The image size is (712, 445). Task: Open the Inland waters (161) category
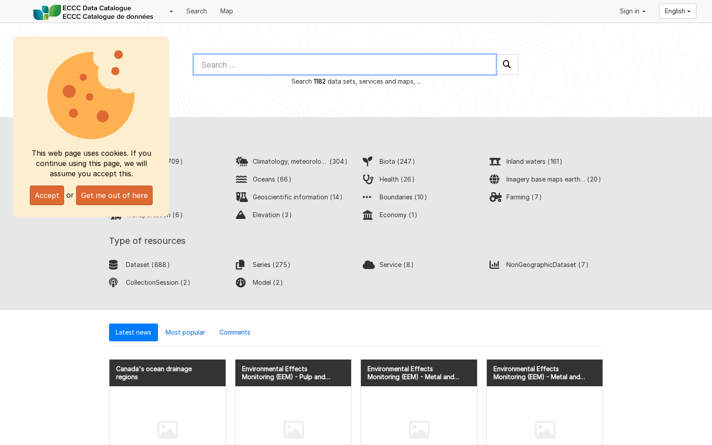point(534,162)
